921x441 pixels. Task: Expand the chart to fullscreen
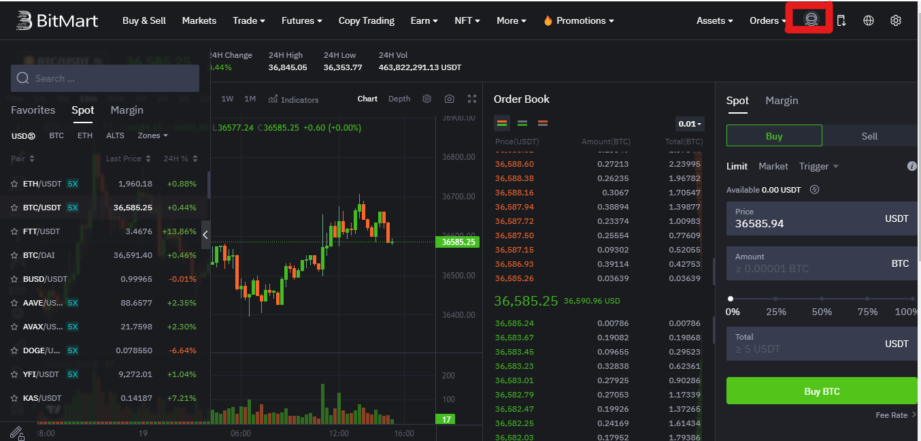pos(472,99)
